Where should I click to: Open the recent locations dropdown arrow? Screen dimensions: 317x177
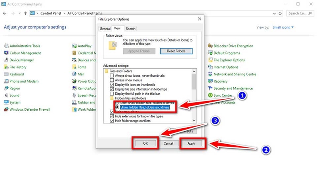[19, 13]
